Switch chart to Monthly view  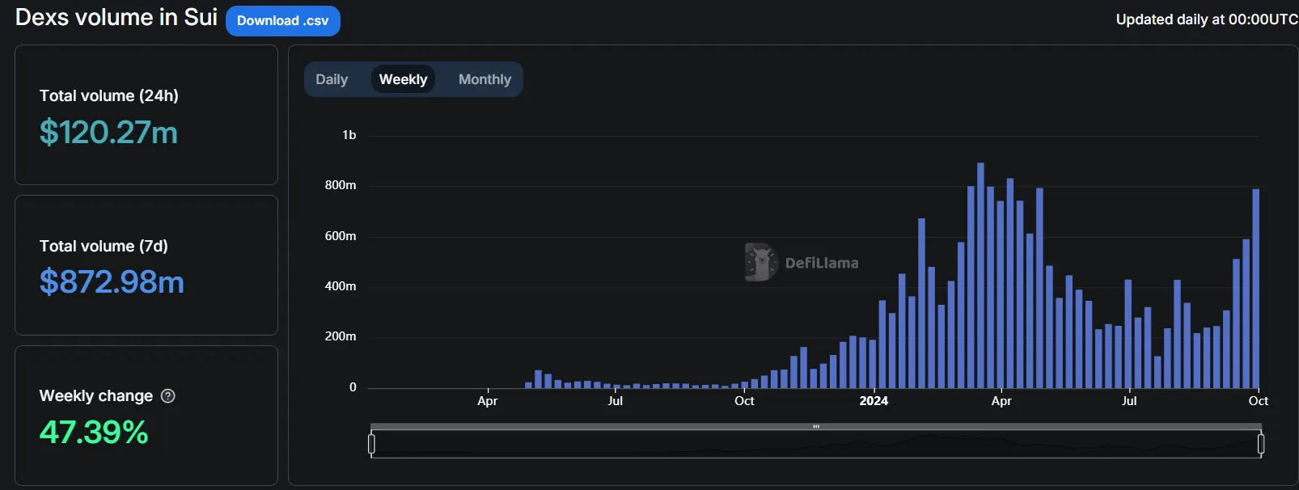coord(484,79)
